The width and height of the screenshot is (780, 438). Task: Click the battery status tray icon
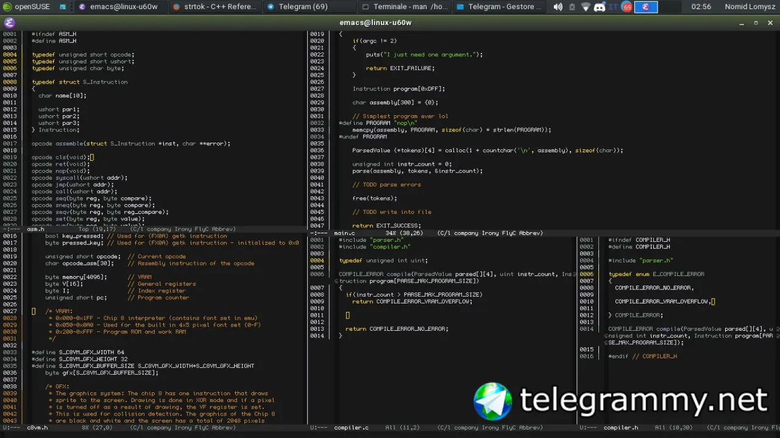click(572, 7)
